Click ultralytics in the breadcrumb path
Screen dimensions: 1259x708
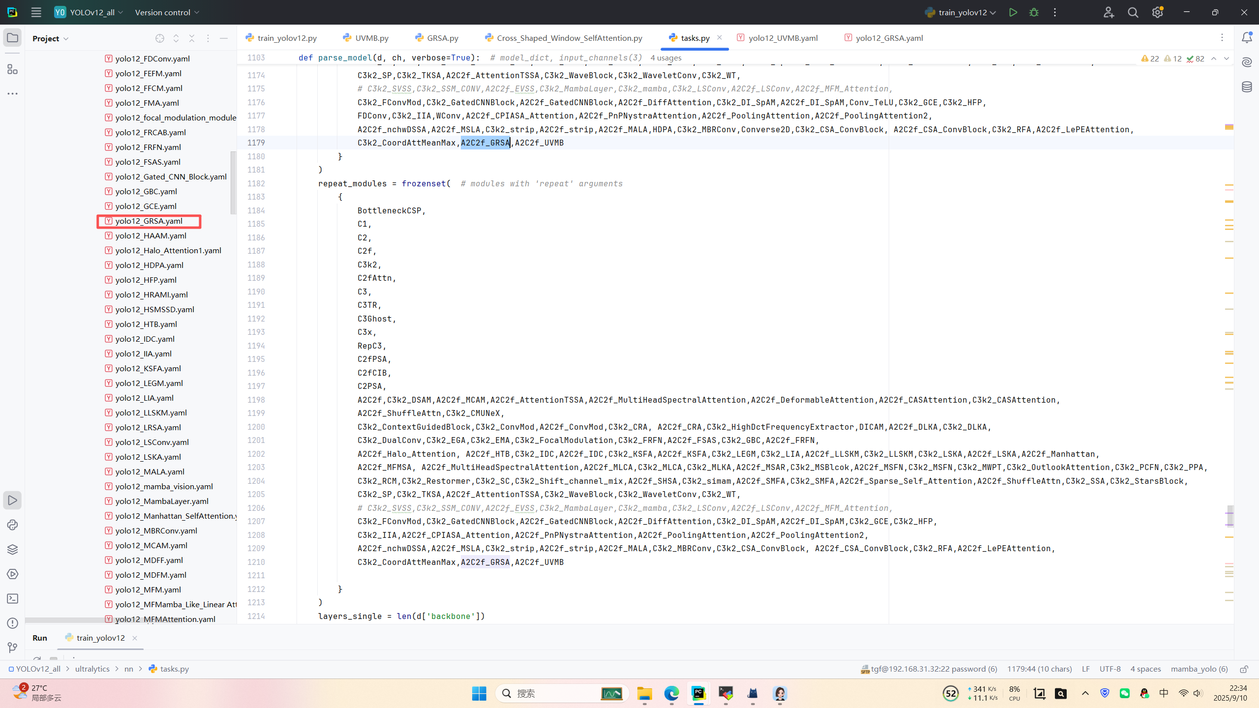(x=92, y=669)
